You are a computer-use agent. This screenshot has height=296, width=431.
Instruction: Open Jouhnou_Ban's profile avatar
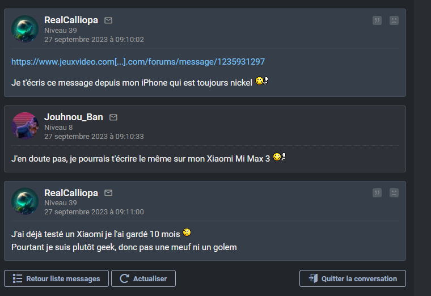pyautogui.click(x=25, y=126)
